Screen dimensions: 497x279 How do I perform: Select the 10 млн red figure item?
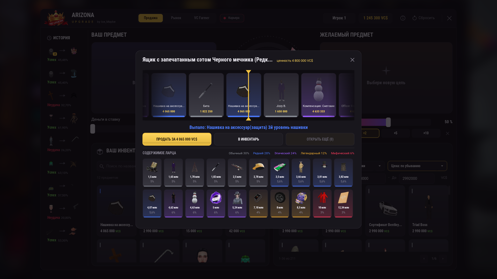(322, 204)
